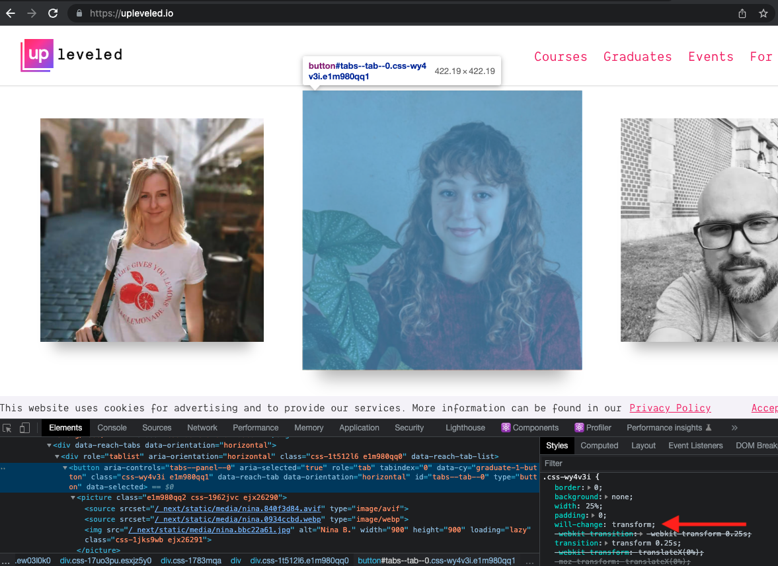The height and width of the screenshot is (566, 778).
Task: Open the Graduates navigation item
Action: pyautogui.click(x=637, y=57)
